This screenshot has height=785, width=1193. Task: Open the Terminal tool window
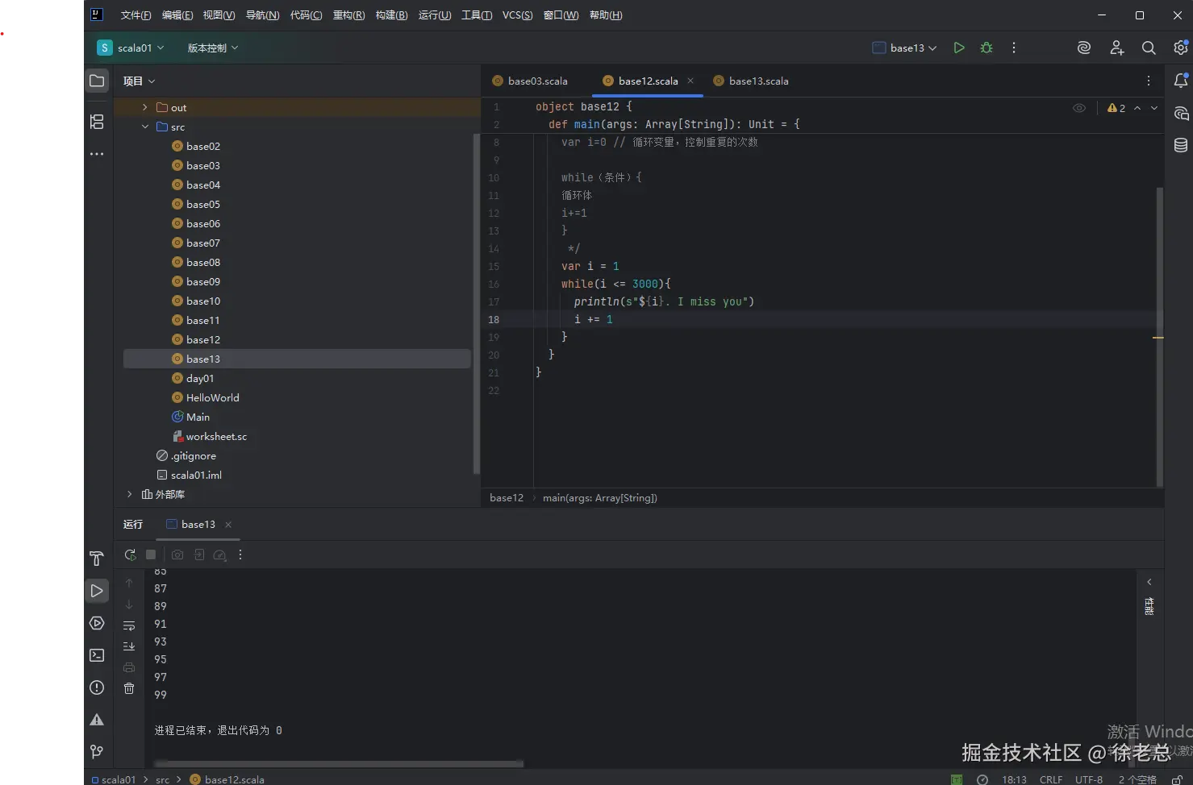pyautogui.click(x=97, y=655)
